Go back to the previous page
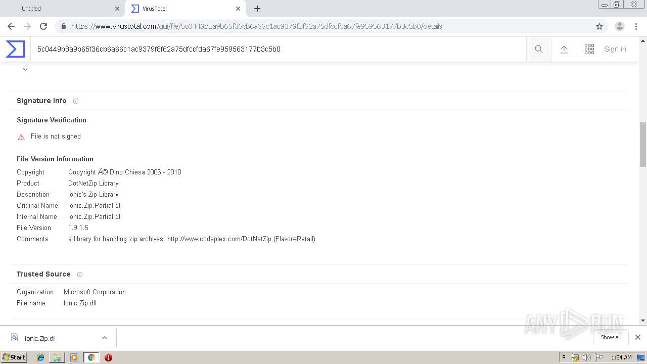This screenshot has width=647, height=364. (x=11, y=26)
